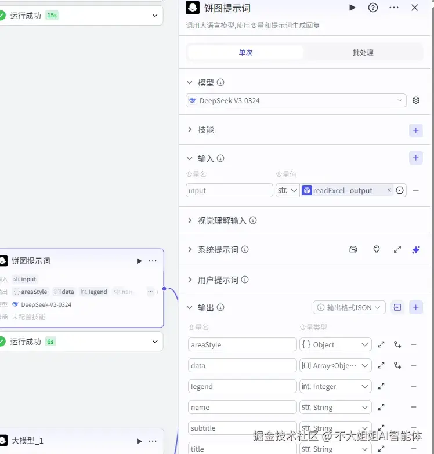Image resolution: width=434 pixels, height=454 pixels.
Task: Open the prompt library icon
Action: point(353,249)
